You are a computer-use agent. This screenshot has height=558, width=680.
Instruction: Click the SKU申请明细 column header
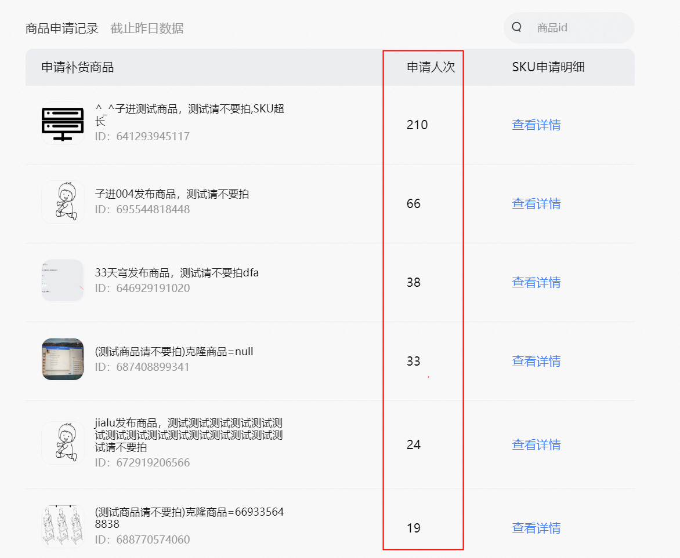tap(548, 67)
